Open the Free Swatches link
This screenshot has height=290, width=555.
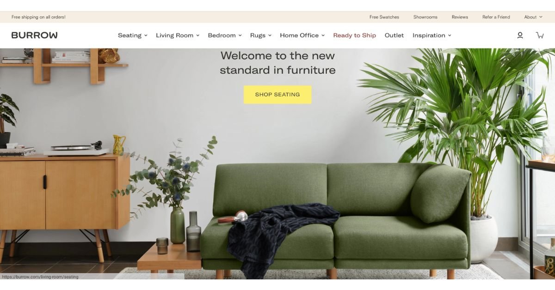click(384, 17)
